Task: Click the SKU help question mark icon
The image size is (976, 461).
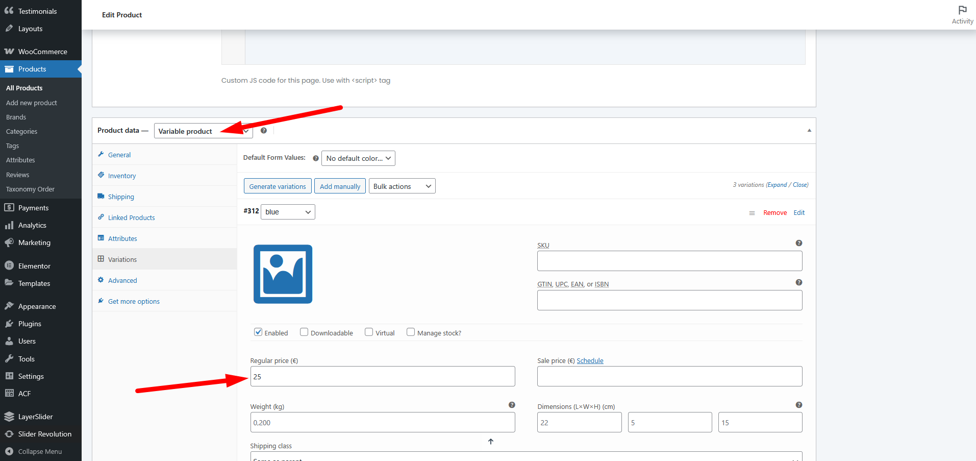Action: [x=798, y=244]
